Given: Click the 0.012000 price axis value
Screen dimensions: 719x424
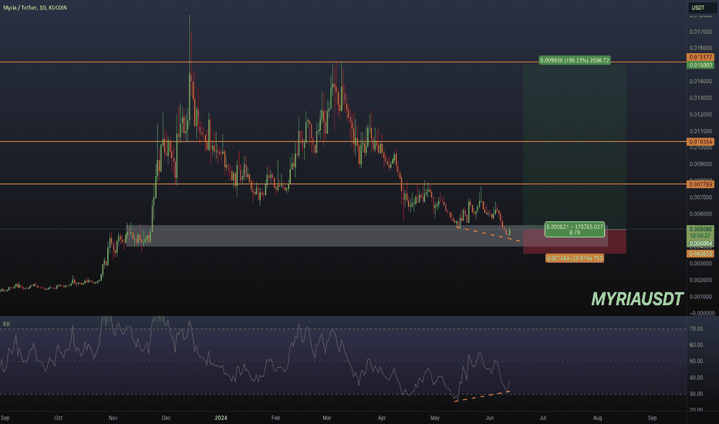Looking at the screenshot, I should point(701,115).
